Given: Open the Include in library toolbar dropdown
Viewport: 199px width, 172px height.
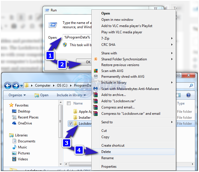Looking at the screenshot, I should (71, 95).
